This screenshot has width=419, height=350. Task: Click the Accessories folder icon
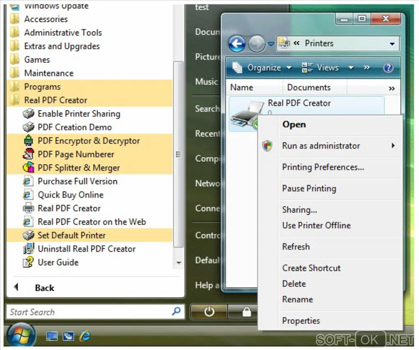tap(14, 19)
